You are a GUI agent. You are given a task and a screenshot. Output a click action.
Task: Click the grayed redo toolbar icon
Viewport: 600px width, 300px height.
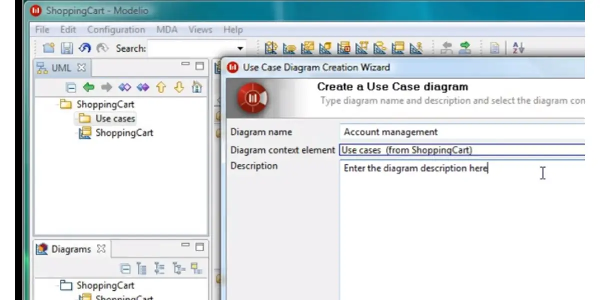coord(102,48)
